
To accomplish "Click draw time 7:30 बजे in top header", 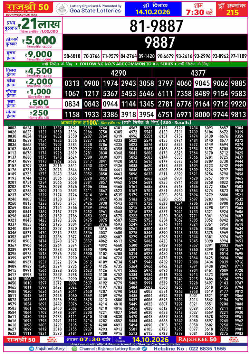I will 199,12.
